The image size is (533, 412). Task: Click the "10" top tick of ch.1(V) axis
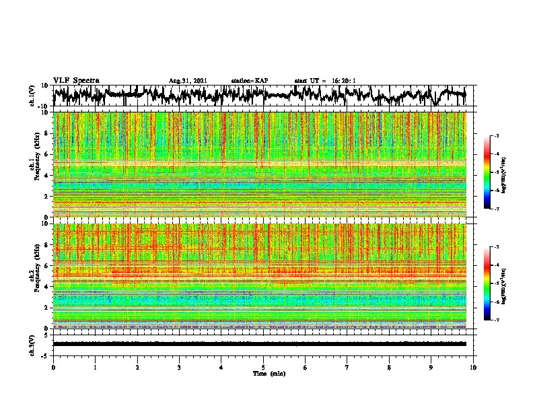click(x=45, y=85)
